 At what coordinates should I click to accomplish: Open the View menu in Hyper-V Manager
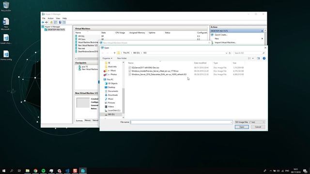click(x=58, y=18)
